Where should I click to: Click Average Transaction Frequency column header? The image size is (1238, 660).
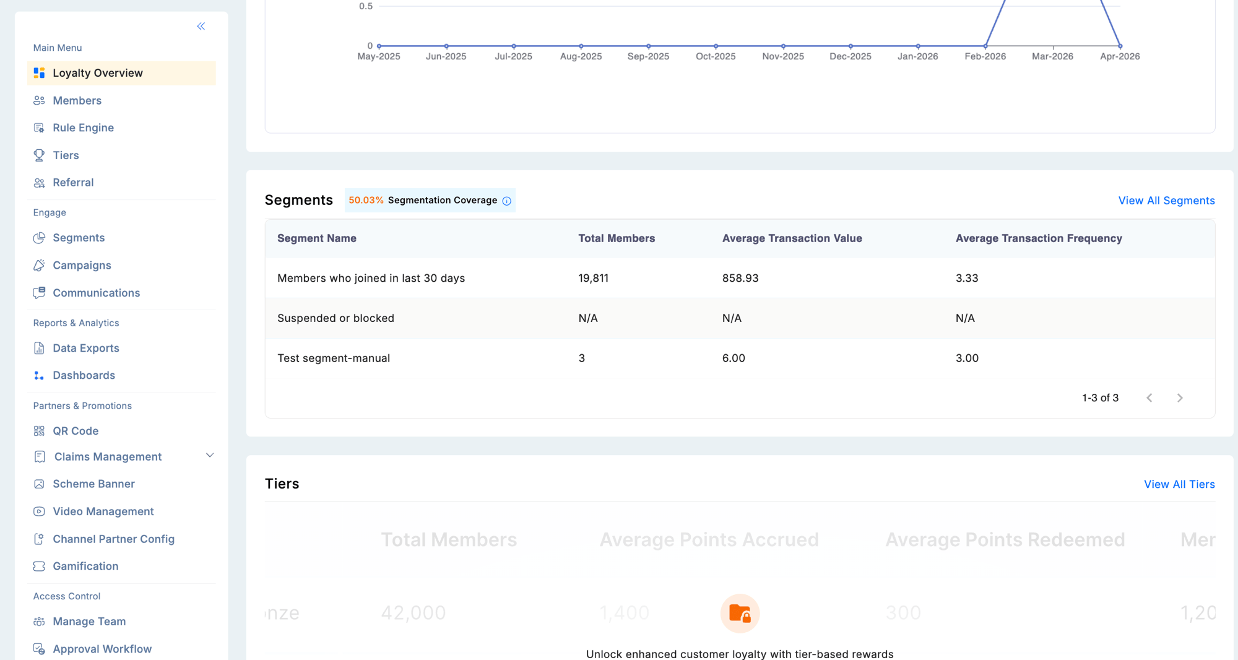click(1039, 238)
